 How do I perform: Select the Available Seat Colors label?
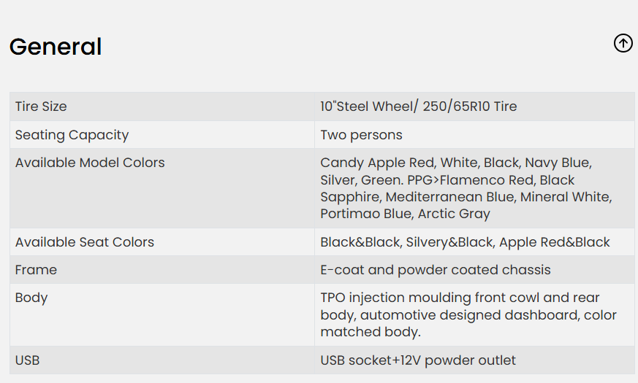pyautogui.click(x=85, y=242)
